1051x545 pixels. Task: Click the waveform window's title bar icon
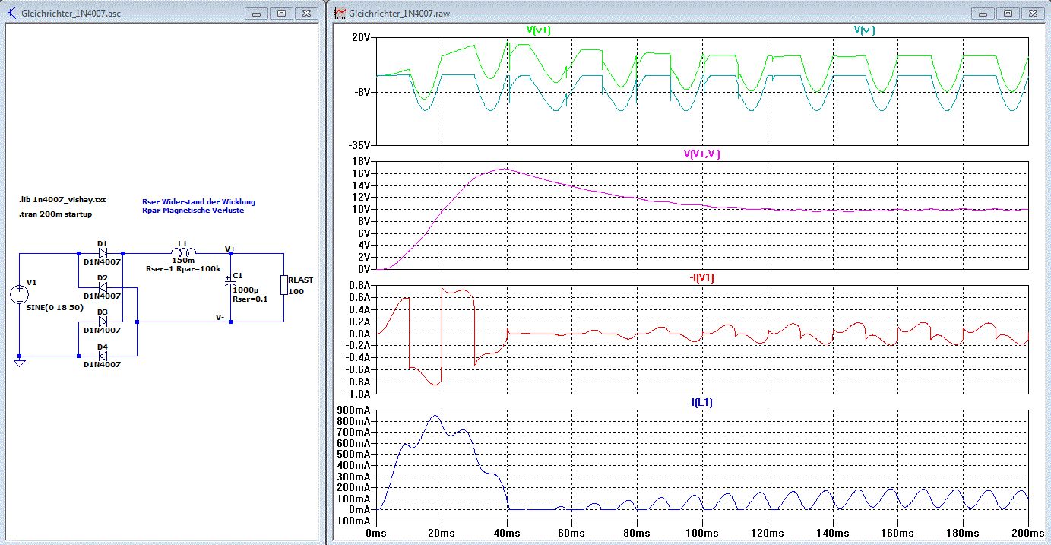tap(341, 14)
